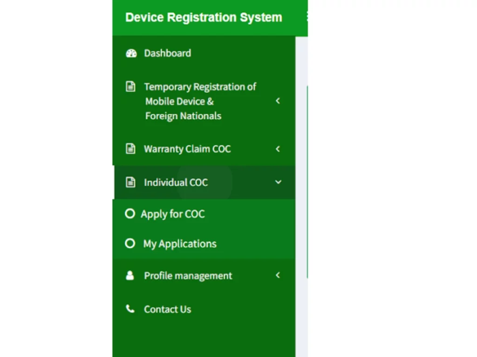The height and width of the screenshot is (357, 477).
Task: Collapse Individual COC using the down chevron
Action: click(x=278, y=183)
